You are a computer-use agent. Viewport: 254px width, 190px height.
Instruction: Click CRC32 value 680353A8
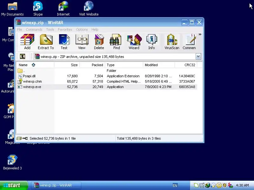187,87
